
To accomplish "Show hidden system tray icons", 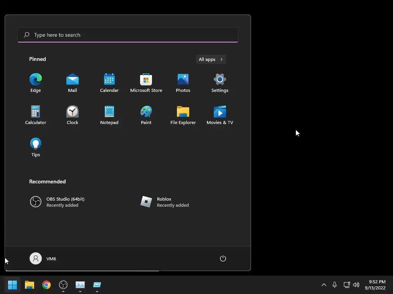I will click(324, 285).
